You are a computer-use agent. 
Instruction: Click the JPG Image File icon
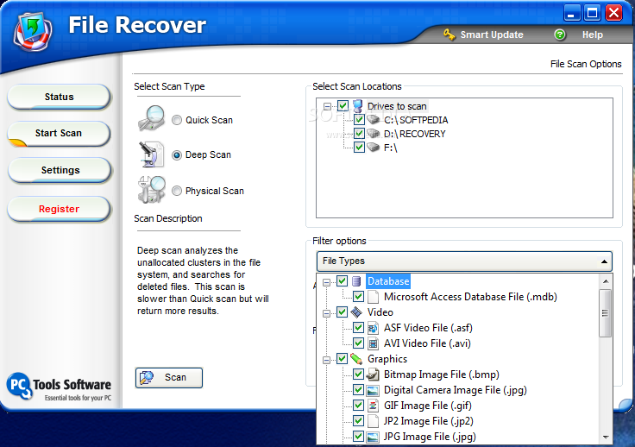click(x=373, y=437)
